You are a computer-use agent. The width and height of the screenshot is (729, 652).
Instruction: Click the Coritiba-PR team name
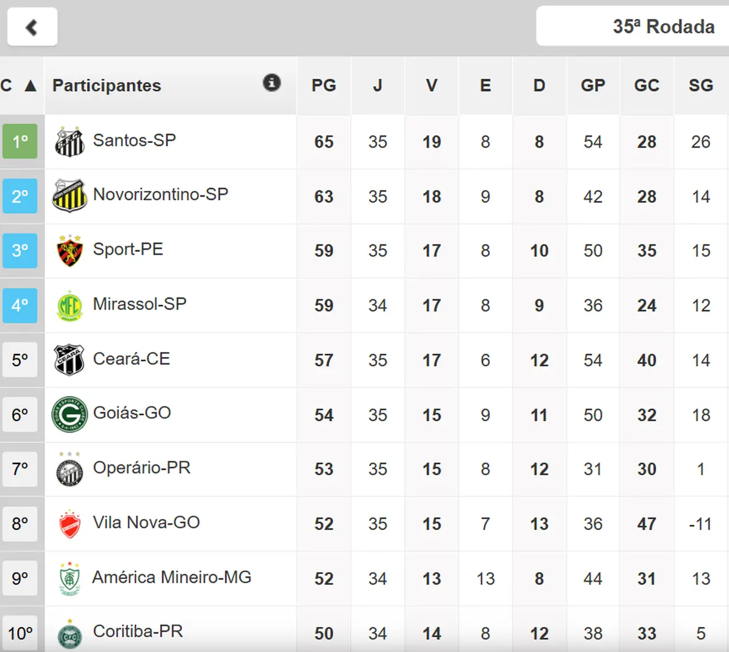point(138,631)
